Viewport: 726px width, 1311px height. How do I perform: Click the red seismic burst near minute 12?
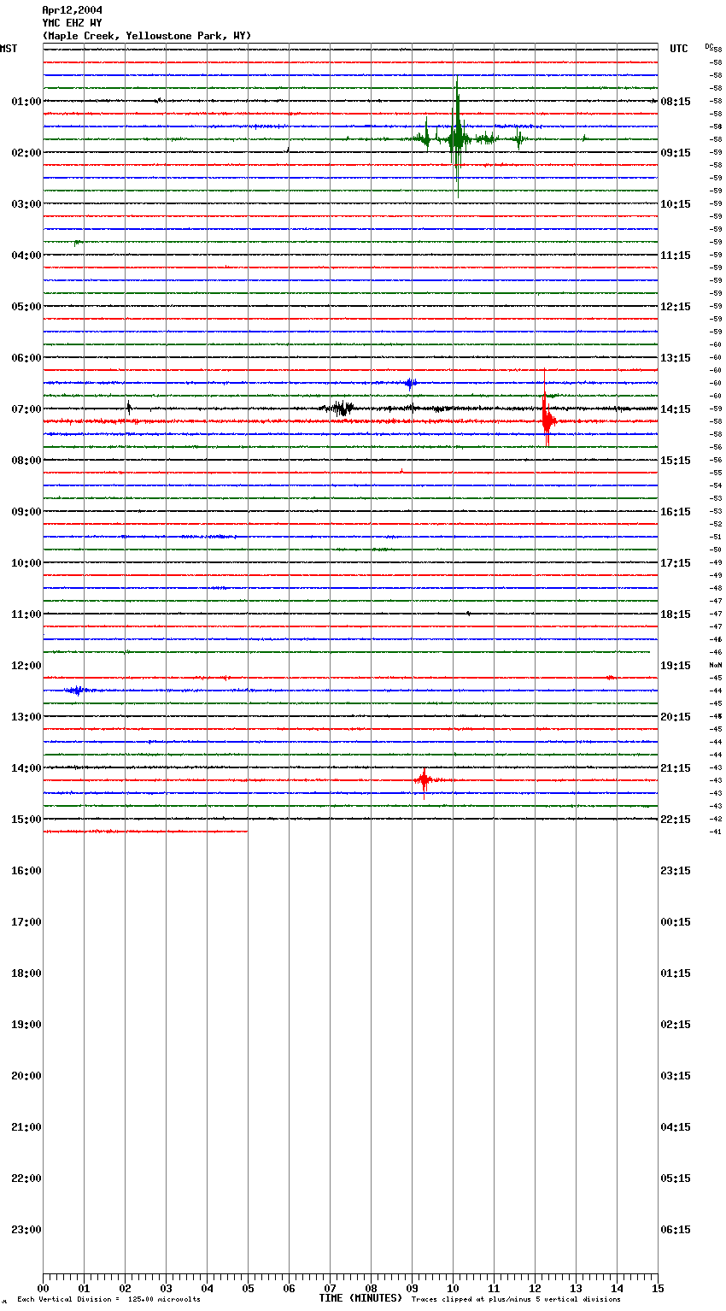click(x=546, y=418)
